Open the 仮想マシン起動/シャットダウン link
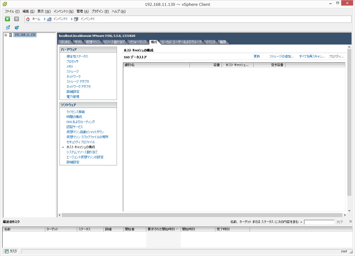 (85, 132)
